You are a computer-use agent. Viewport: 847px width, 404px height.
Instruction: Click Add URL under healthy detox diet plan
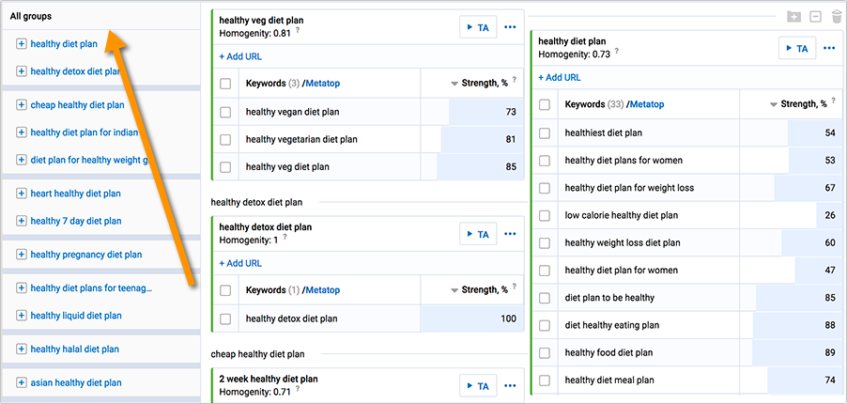pos(240,263)
